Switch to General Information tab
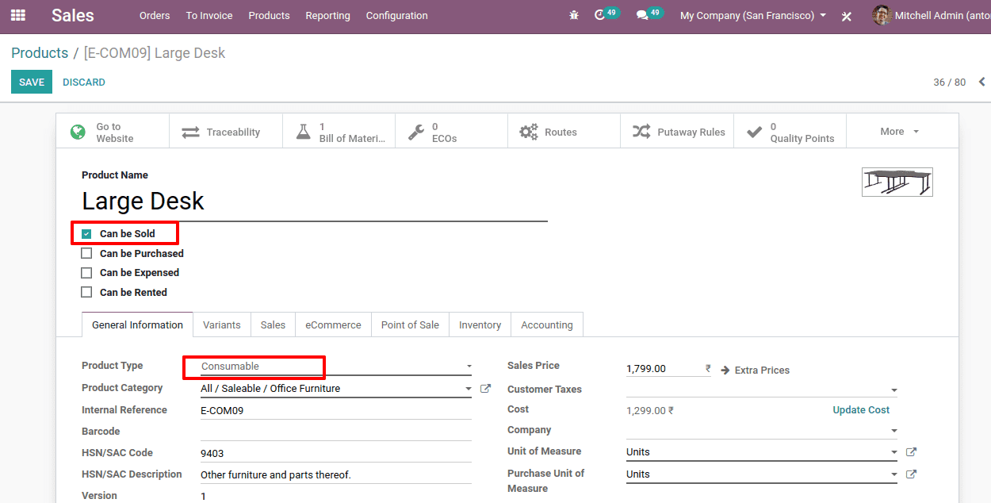991x503 pixels. point(137,324)
